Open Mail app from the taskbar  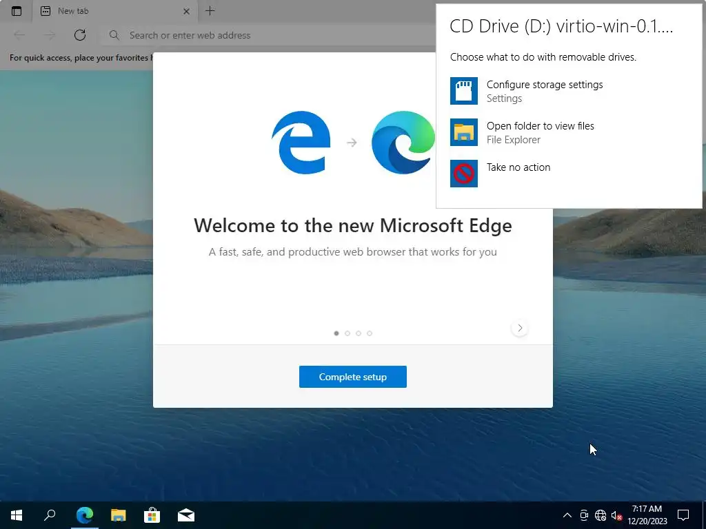pyautogui.click(x=186, y=515)
